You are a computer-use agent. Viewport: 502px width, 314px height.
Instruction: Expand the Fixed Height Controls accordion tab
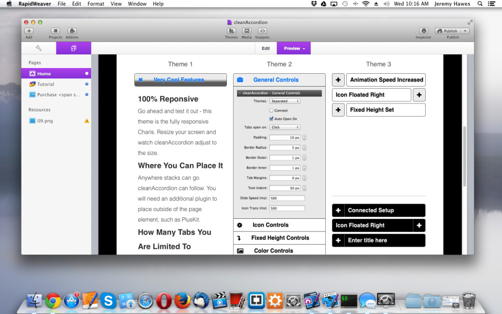coord(279,238)
